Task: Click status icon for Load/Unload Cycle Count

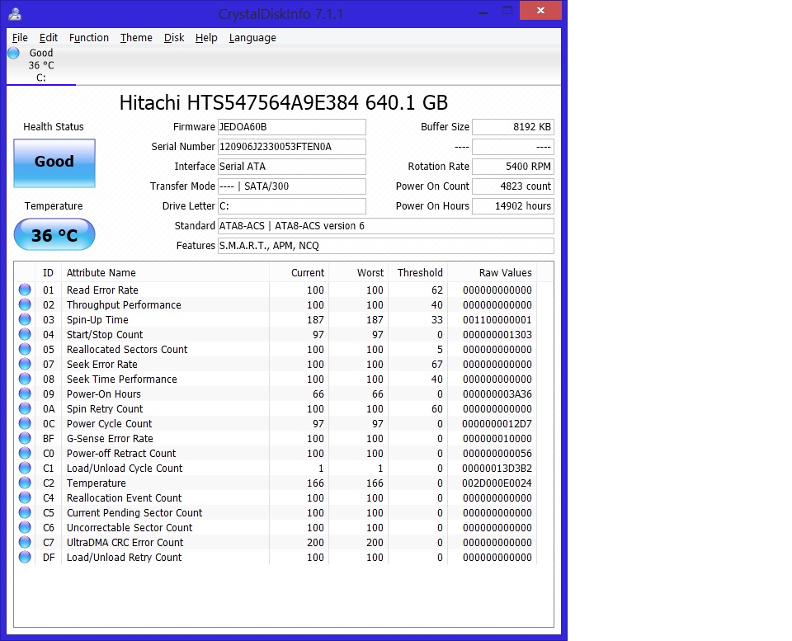Action: click(x=25, y=469)
